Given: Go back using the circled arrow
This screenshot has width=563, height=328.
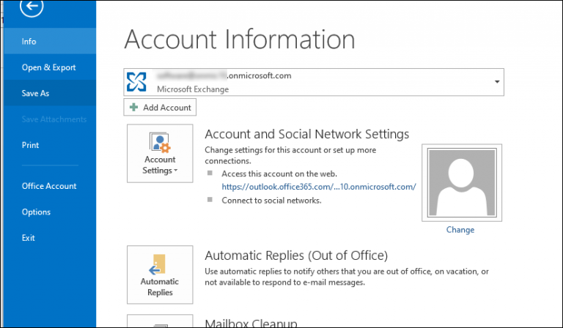Looking at the screenshot, I should tap(32, 6).
